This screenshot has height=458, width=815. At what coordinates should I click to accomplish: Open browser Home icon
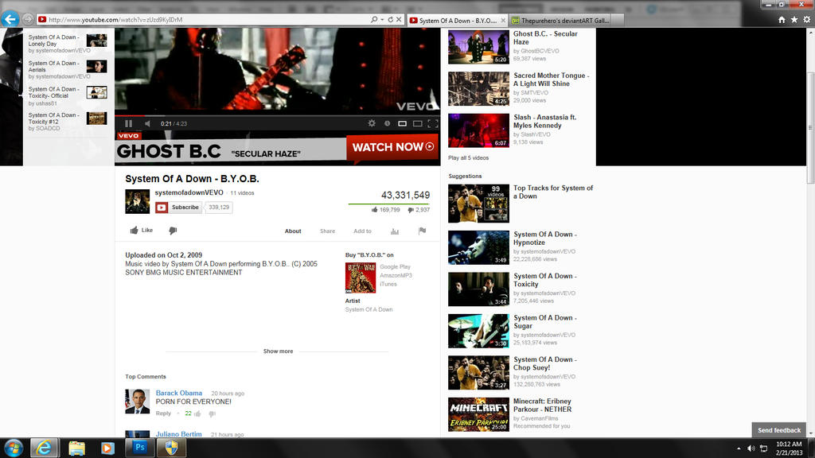(x=782, y=20)
